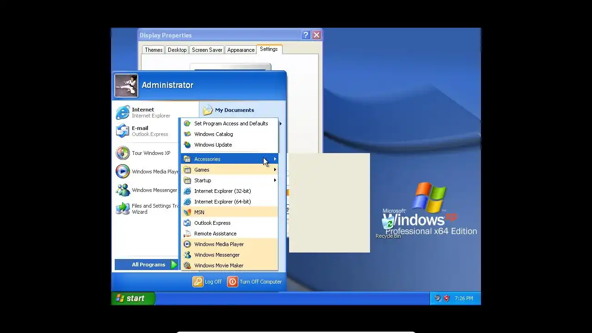
Task: Select Windows Messenger in All Programs list
Action: [229, 255]
